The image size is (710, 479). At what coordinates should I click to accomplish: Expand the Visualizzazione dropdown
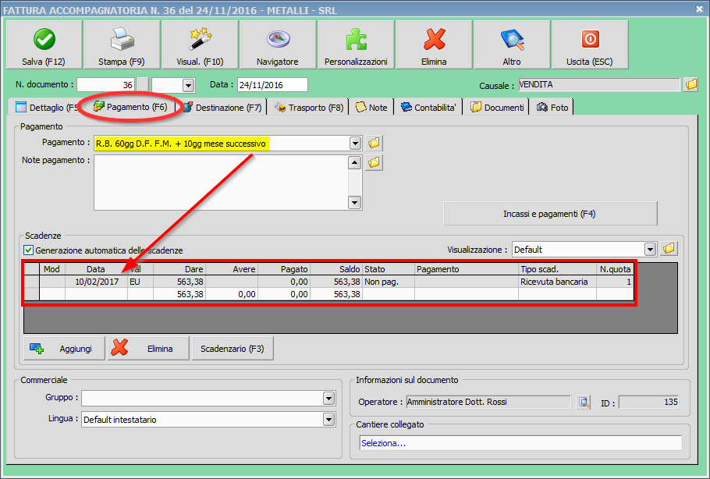tap(650, 250)
